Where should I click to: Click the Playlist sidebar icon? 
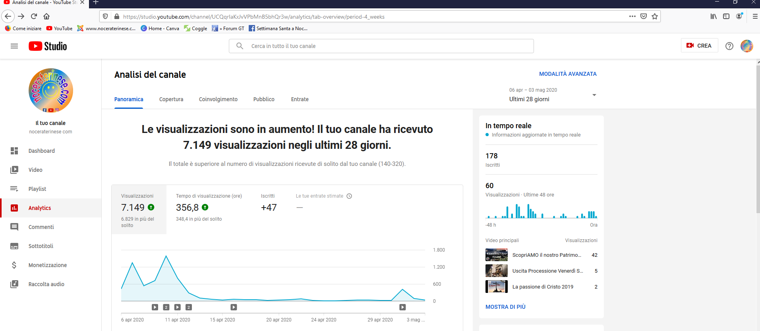click(x=14, y=189)
